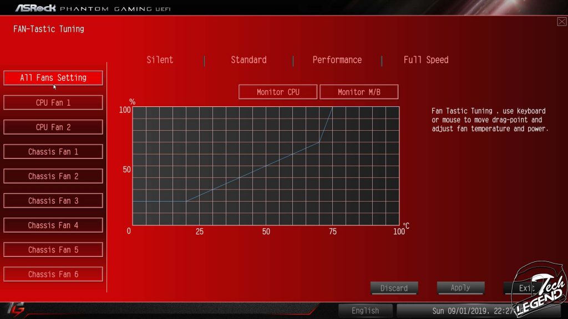Select Chassis Fan 6
568x319 pixels.
point(53,274)
